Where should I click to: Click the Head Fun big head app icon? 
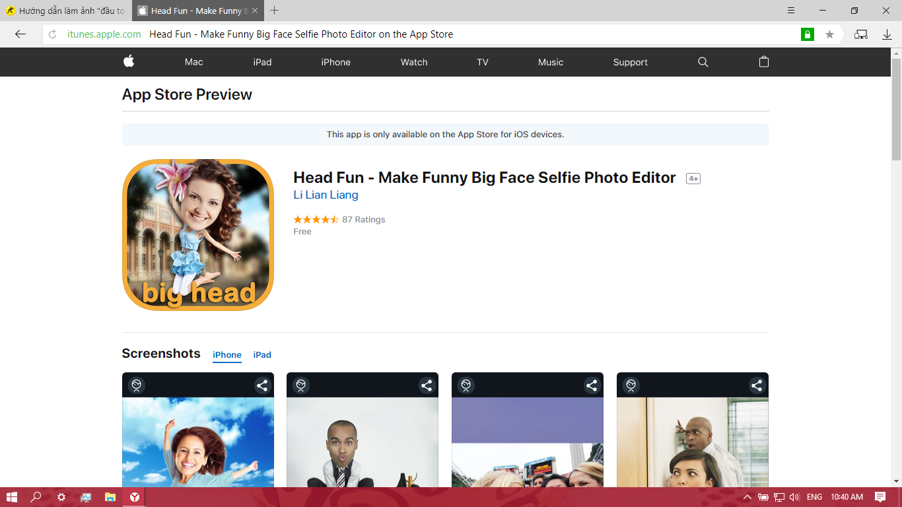click(x=198, y=234)
